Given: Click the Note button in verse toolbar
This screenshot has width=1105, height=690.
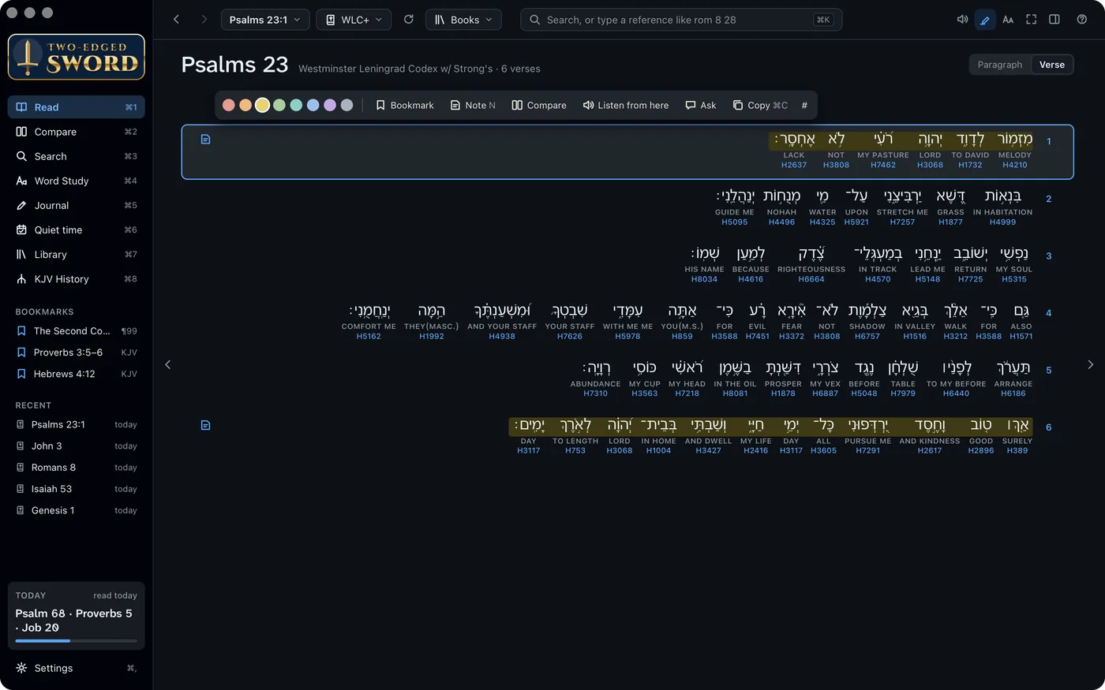Looking at the screenshot, I should [473, 105].
